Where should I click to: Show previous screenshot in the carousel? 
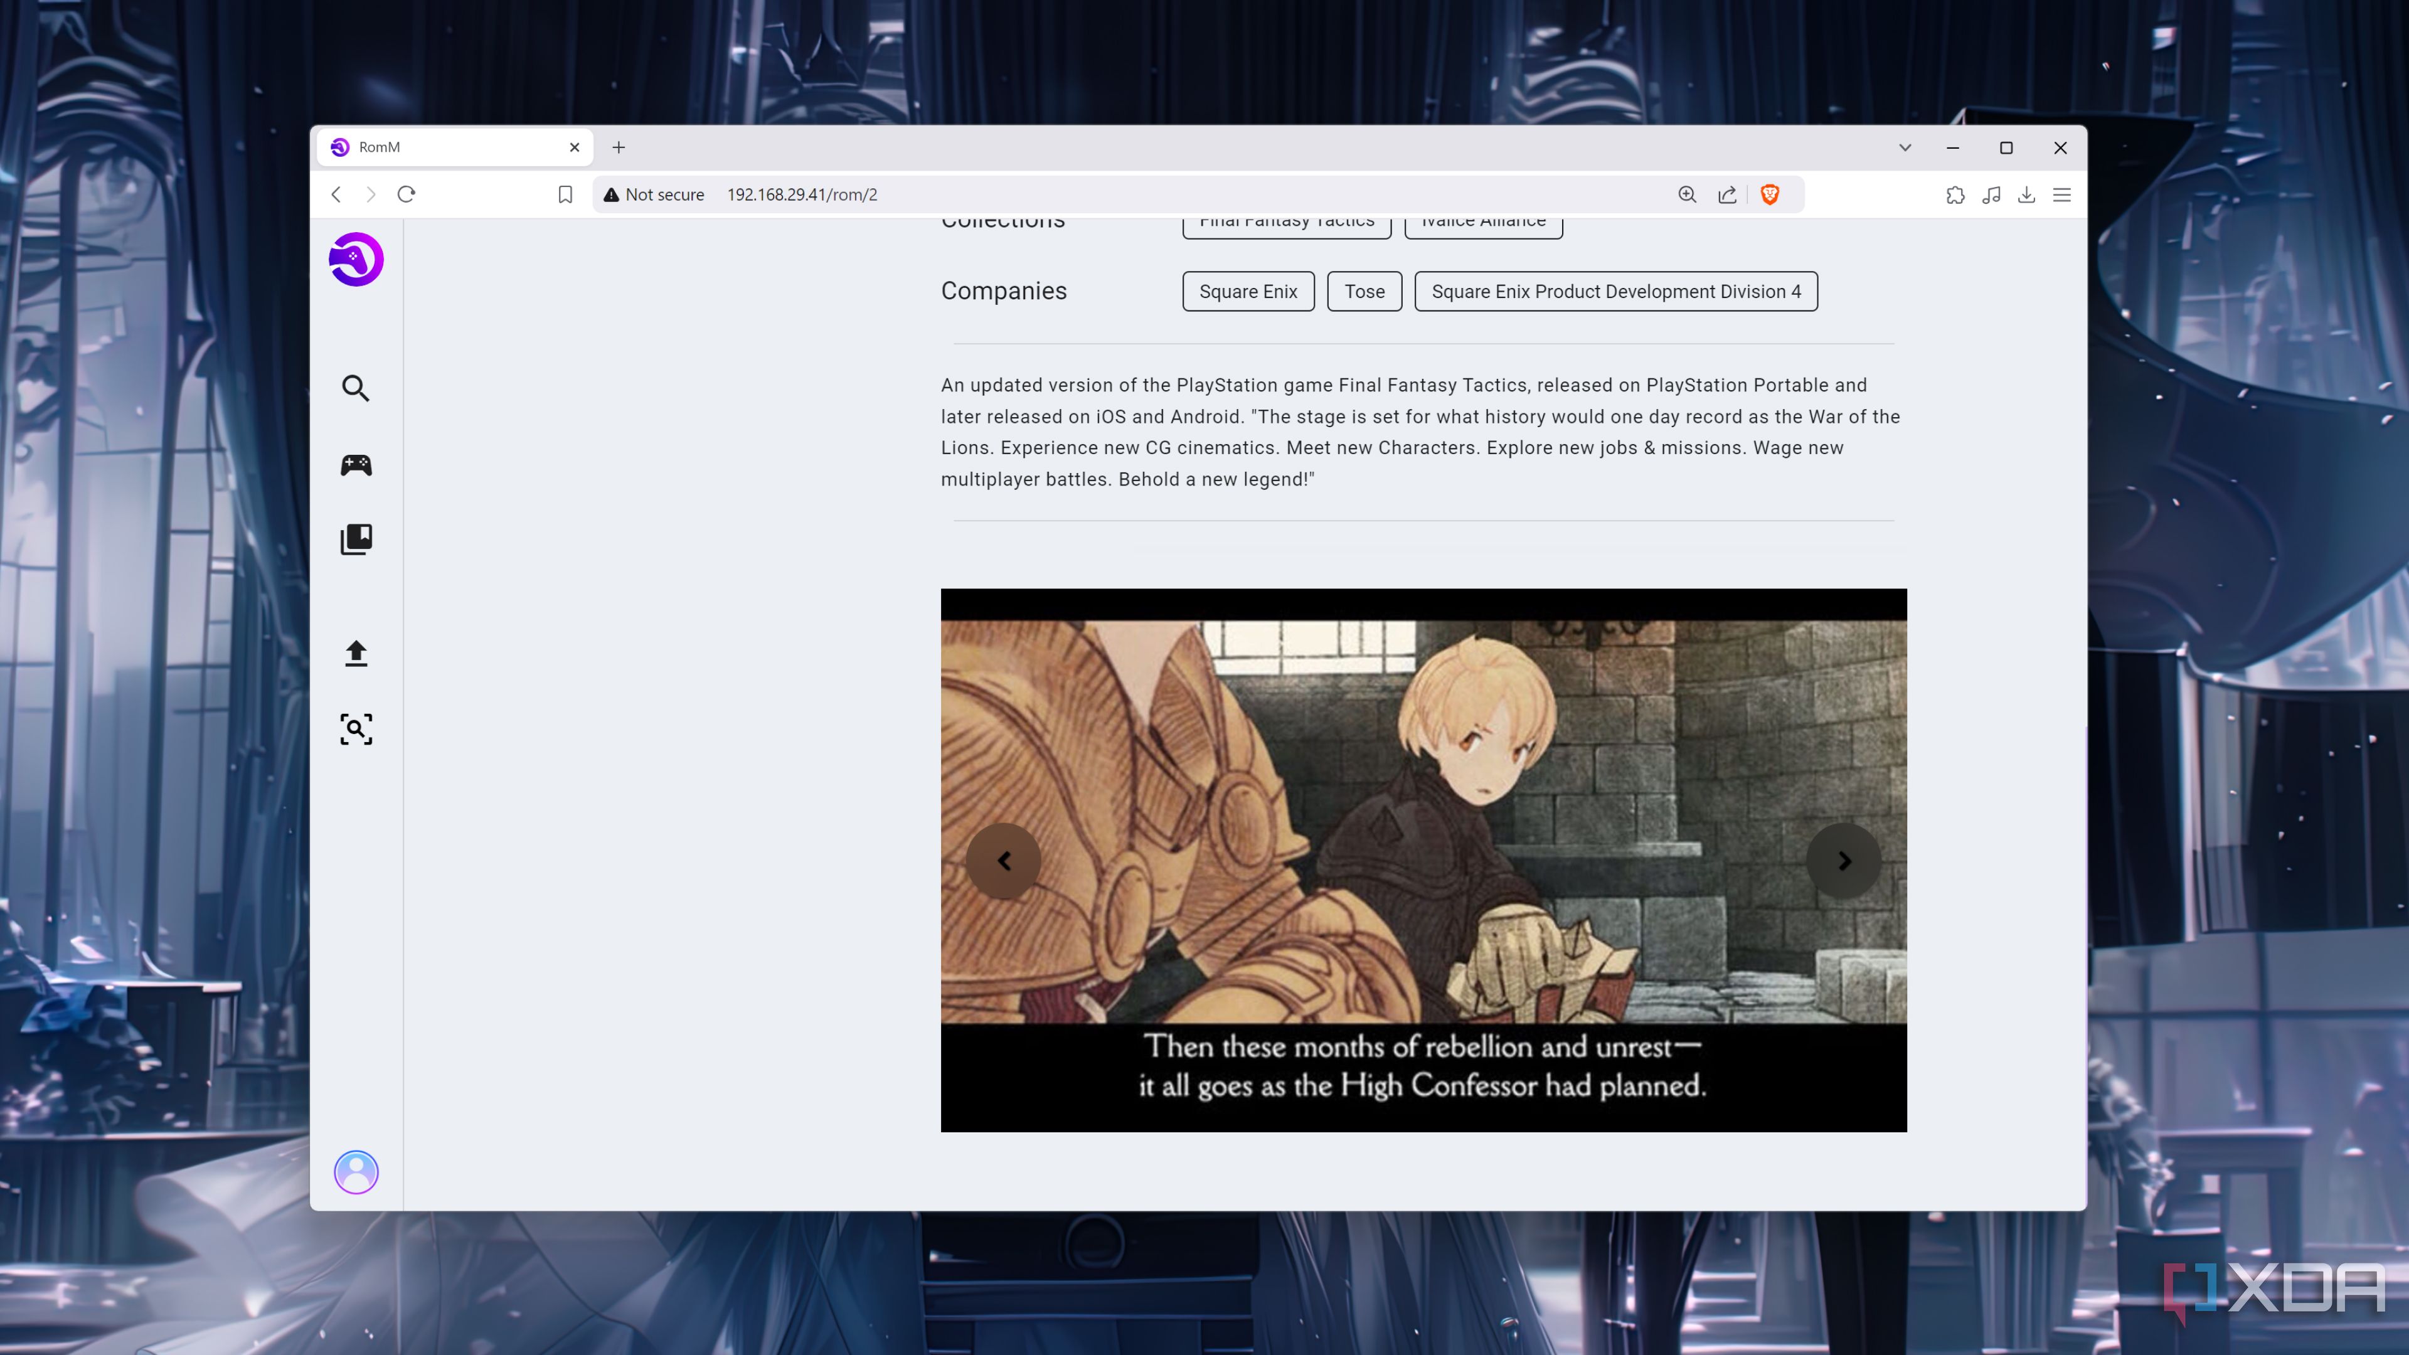tap(1004, 861)
